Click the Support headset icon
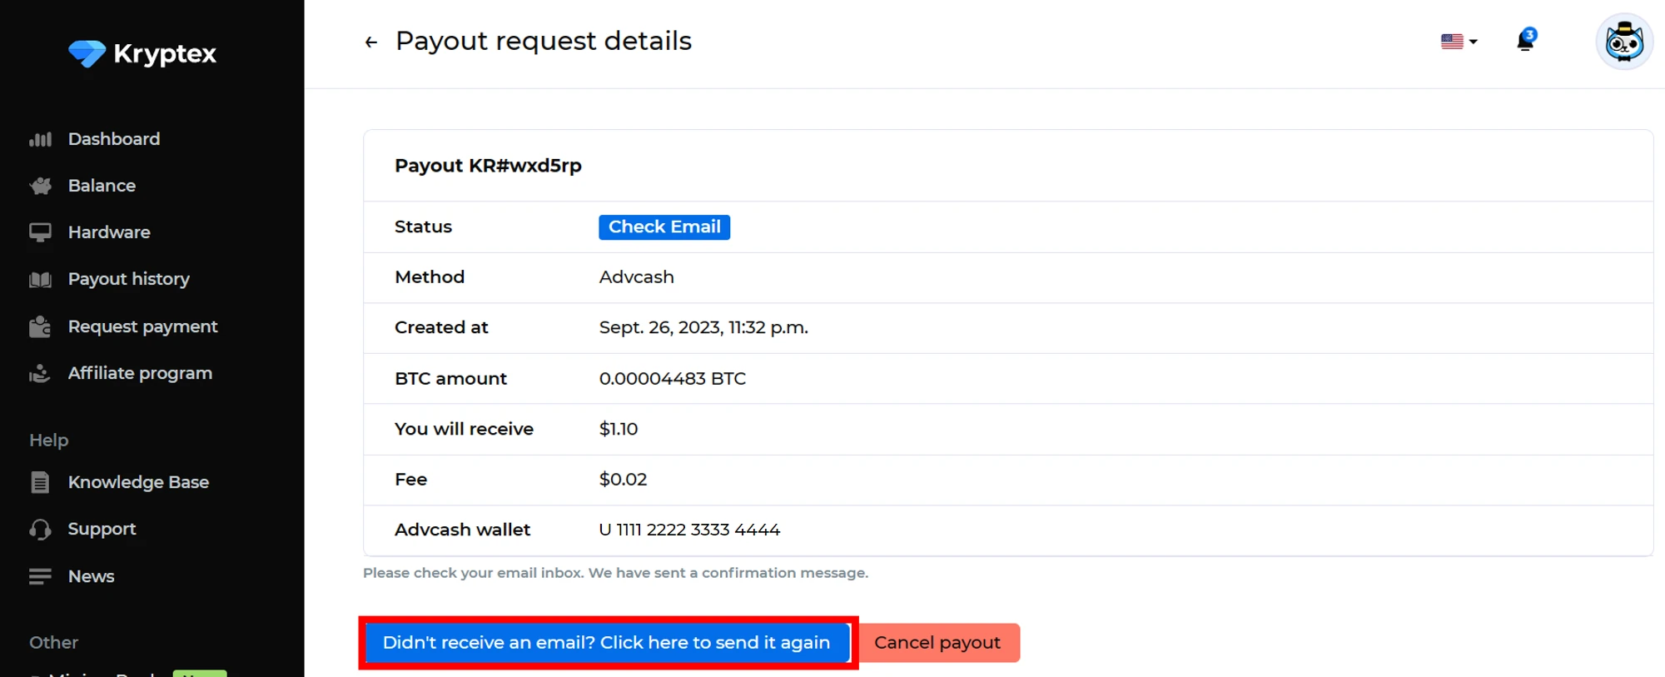This screenshot has height=677, width=1665. pyautogui.click(x=40, y=530)
